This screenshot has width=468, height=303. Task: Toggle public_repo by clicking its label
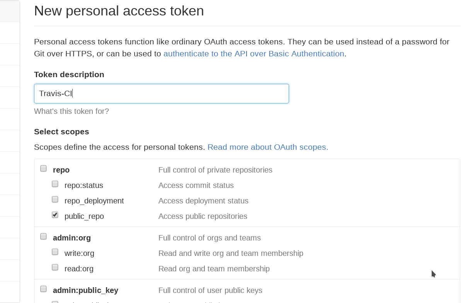84,216
